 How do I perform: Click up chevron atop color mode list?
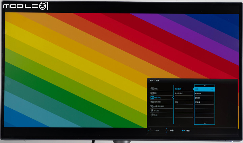[205, 85]
